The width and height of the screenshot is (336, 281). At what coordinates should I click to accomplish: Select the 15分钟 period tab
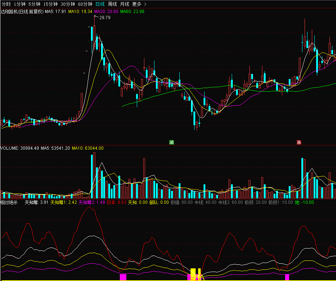point(51,4)
